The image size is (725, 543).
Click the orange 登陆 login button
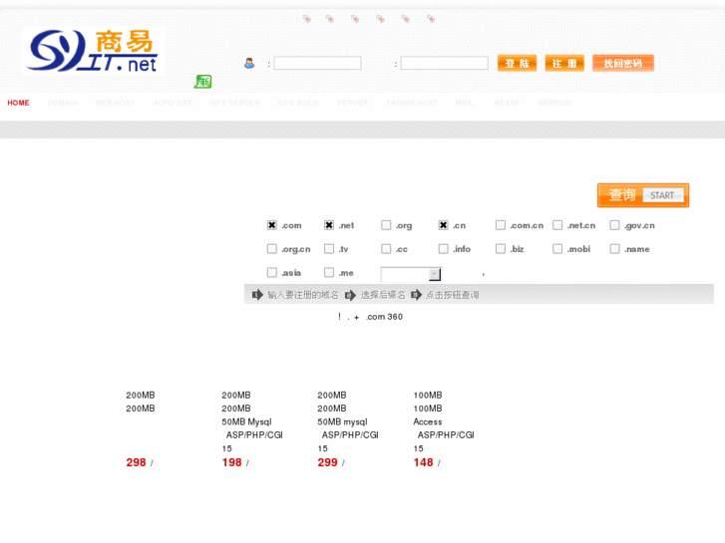point(517,64)
